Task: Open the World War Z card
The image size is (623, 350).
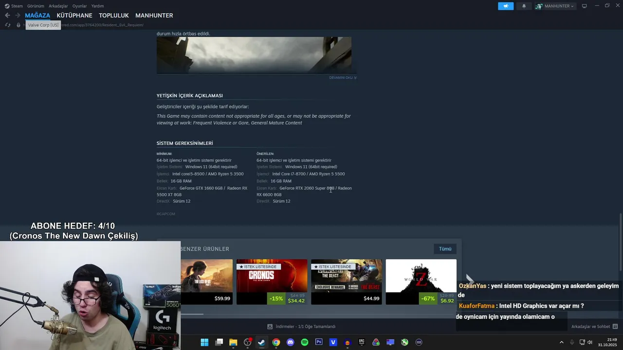Action: [x=421, y=282]
